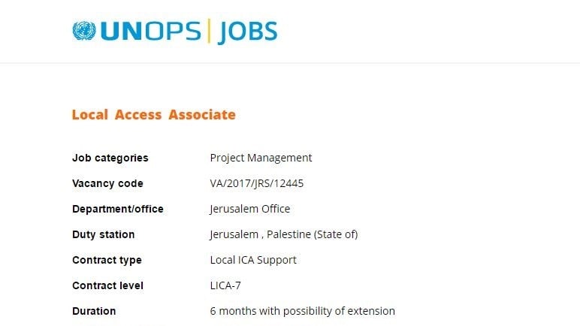The width and height of the screenshot is (580, 326).
Task: Click the Department/office label
Action: click(118, 209)
